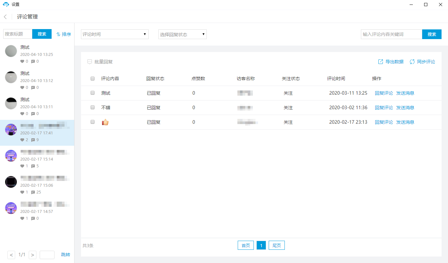Click the 导出数据 export icon
The width and height of the screenshot is (448, 263).
click(381, 62)
